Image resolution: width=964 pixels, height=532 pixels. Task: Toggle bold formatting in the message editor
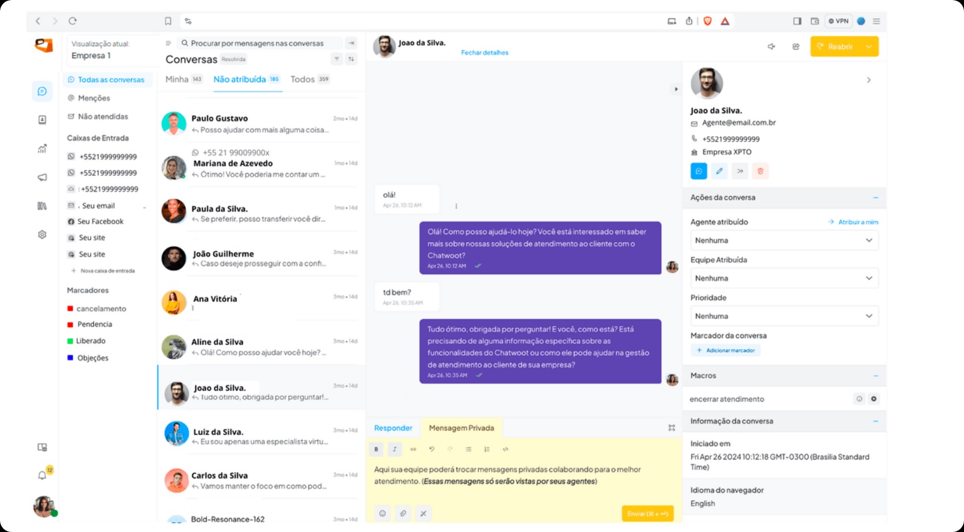(376, 449)
